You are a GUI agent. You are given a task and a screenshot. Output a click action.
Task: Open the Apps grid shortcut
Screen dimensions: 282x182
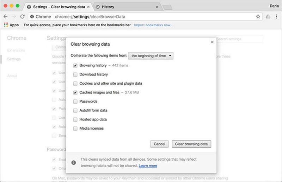[x=11, y=25]
